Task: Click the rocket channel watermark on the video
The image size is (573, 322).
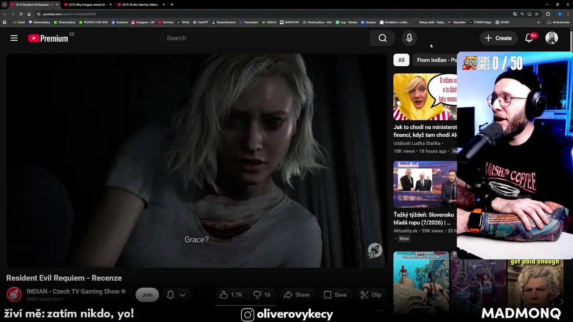Action: tap(375, 250)
